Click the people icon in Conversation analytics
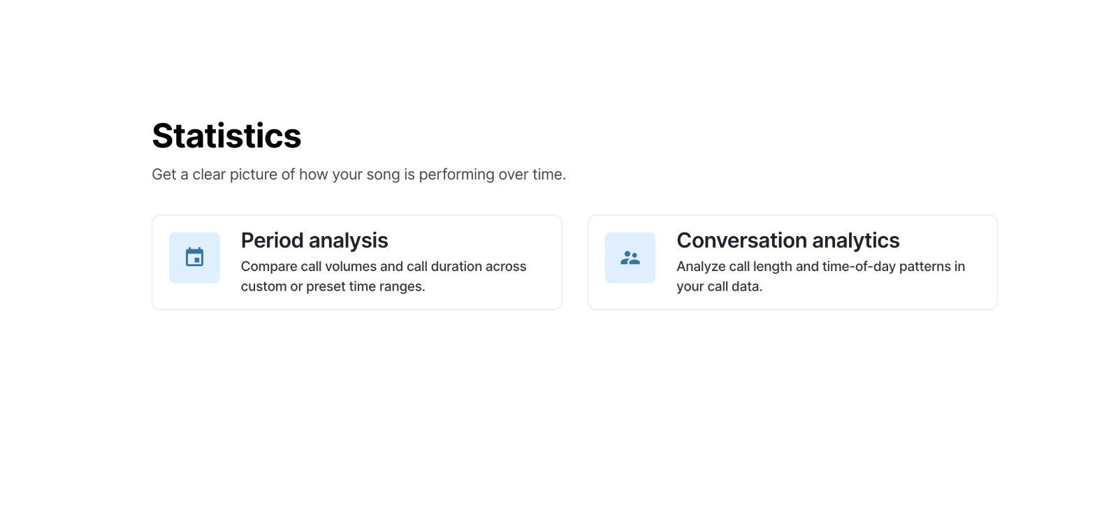This screenshot has height=510, width=1118. [x=630, y=258]
